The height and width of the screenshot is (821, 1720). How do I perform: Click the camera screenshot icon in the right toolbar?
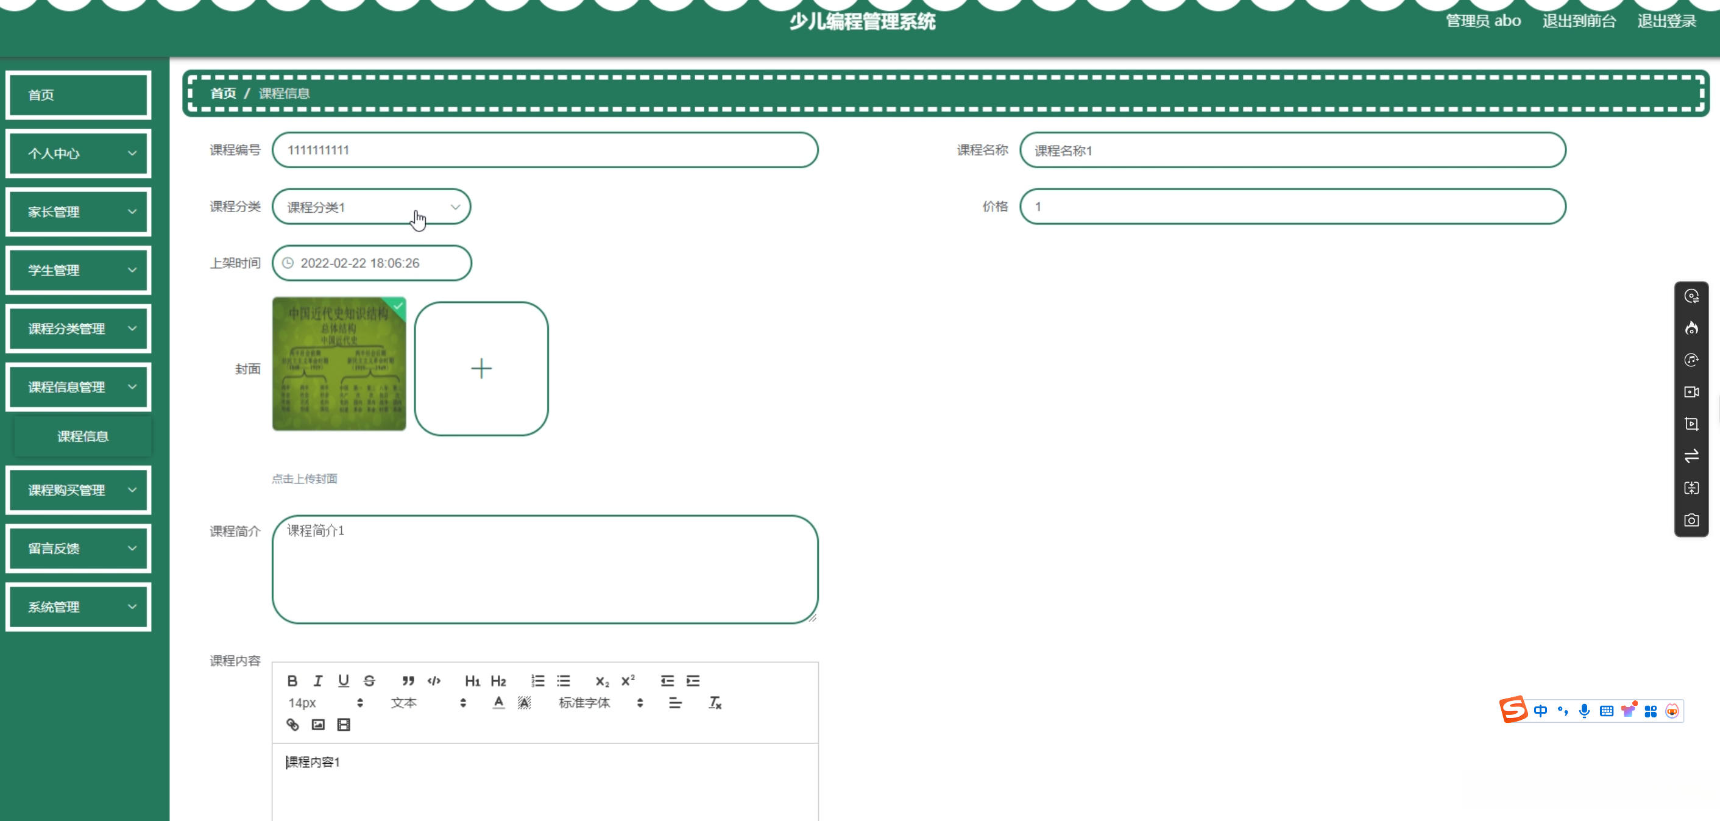1691,521
